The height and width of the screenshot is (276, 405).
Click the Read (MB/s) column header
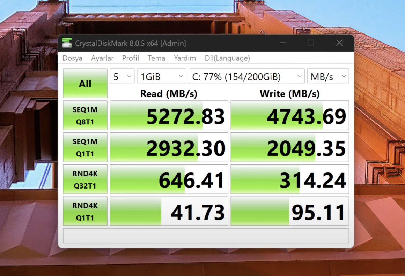coord(169,93)
